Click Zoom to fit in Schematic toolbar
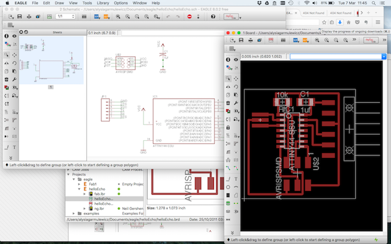The image size is (391, 244). 118,16
